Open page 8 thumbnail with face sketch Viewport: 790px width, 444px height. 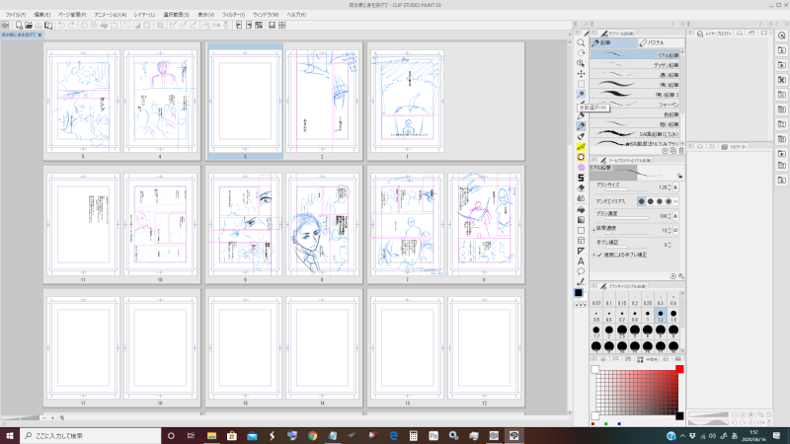coord(323,225)
